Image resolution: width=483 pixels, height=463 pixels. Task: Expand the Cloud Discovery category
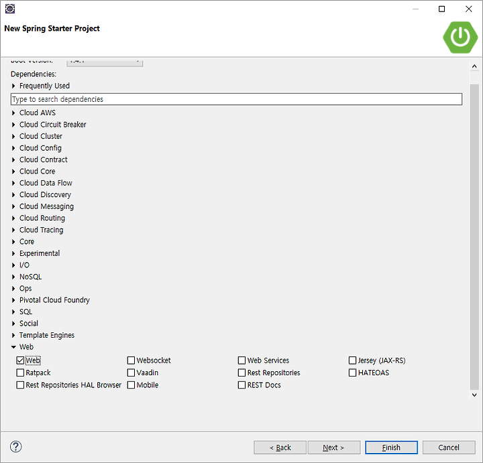13,195
